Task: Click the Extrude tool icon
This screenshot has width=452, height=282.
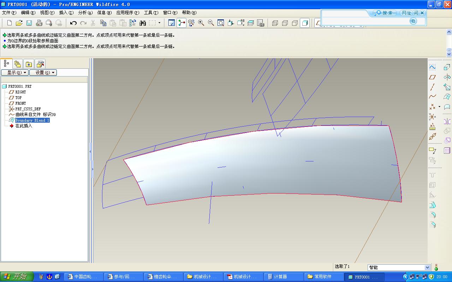Action: pyautogui.click(x=447, y=67)
